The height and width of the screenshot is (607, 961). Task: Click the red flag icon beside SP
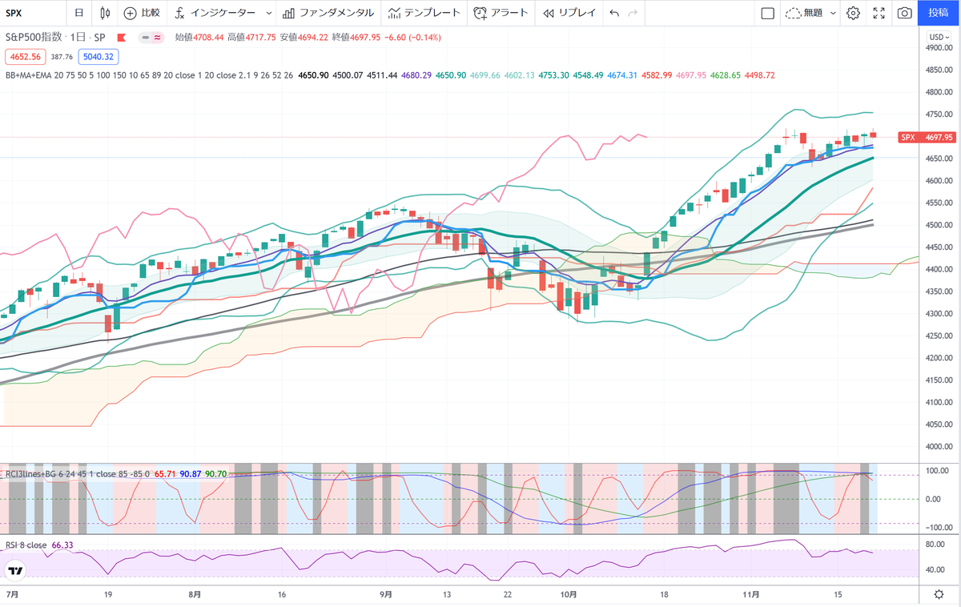(x=121, y=38)
